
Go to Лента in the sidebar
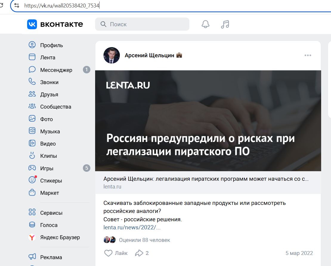click(48, 58)
